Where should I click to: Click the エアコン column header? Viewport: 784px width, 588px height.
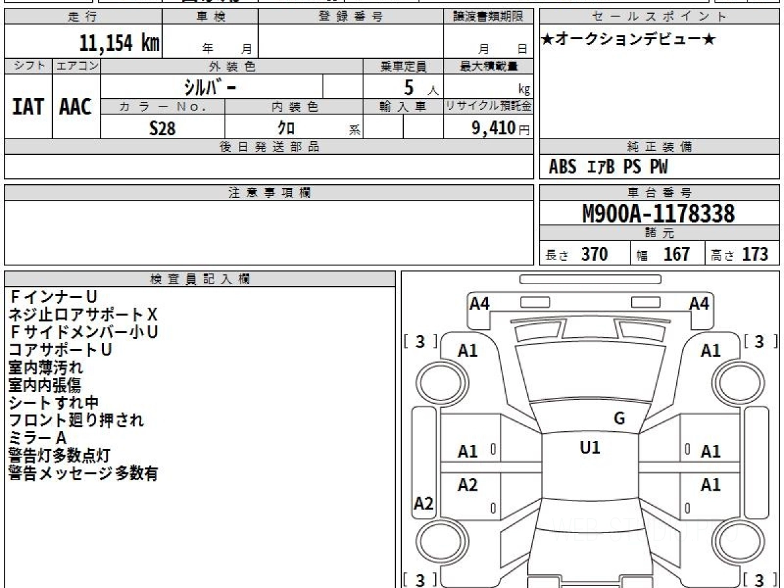tap(76, 65)
